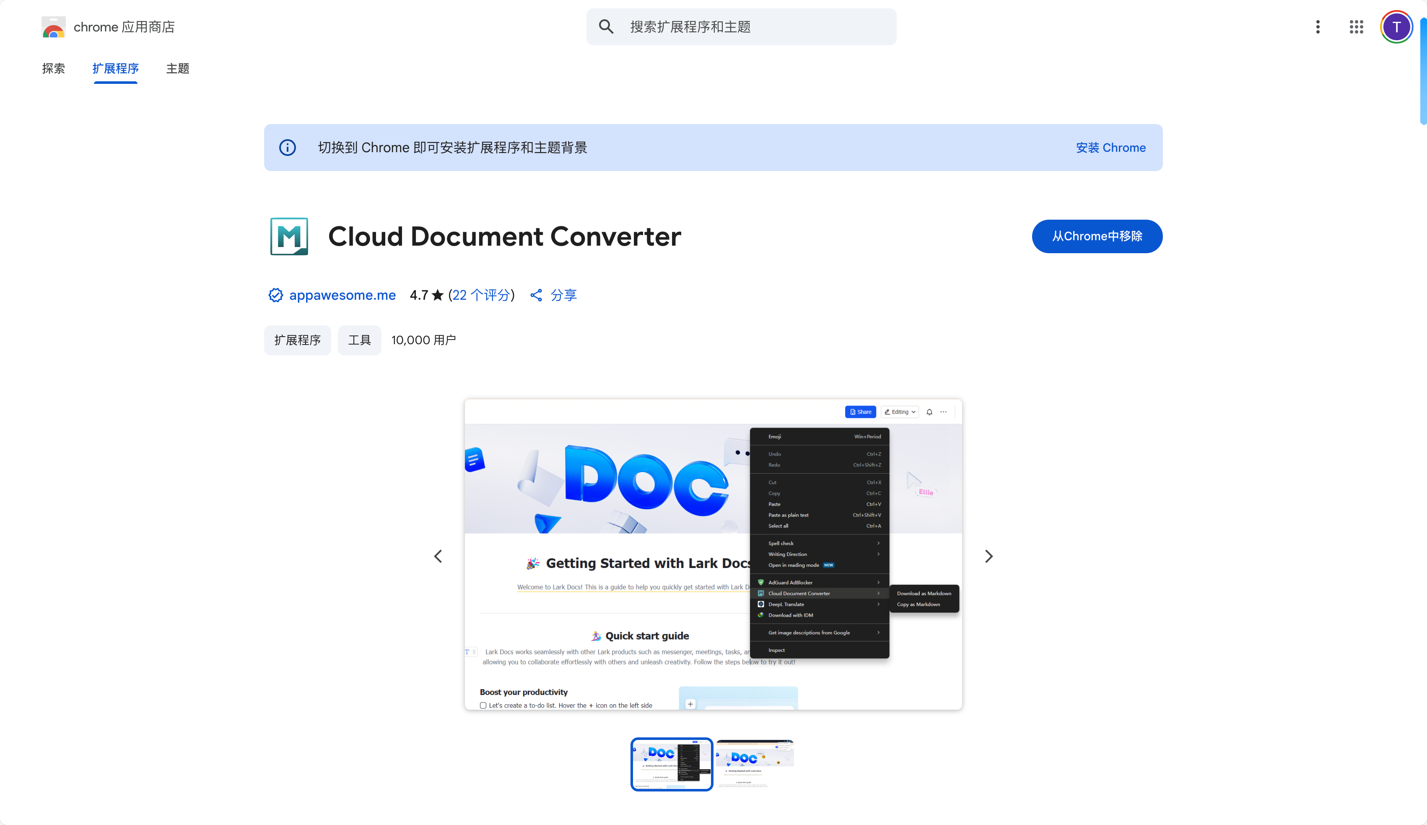Click Inspect in the context menu
1427x825 pixels.
pyautogui.click(x=820, y=650)
